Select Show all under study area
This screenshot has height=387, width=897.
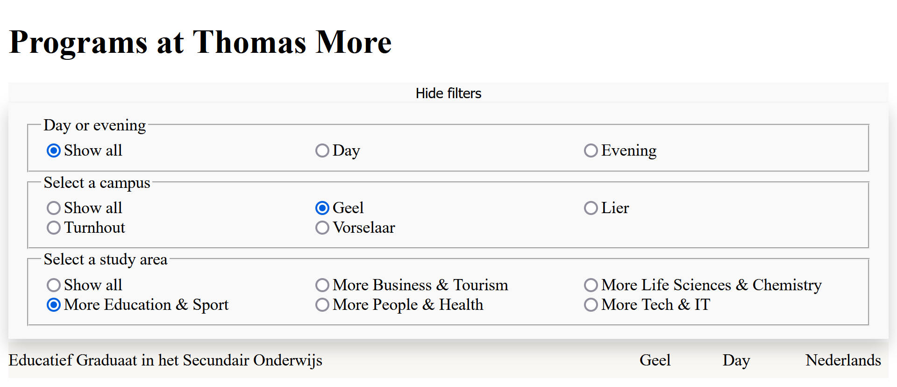click(x=54, y=285)
